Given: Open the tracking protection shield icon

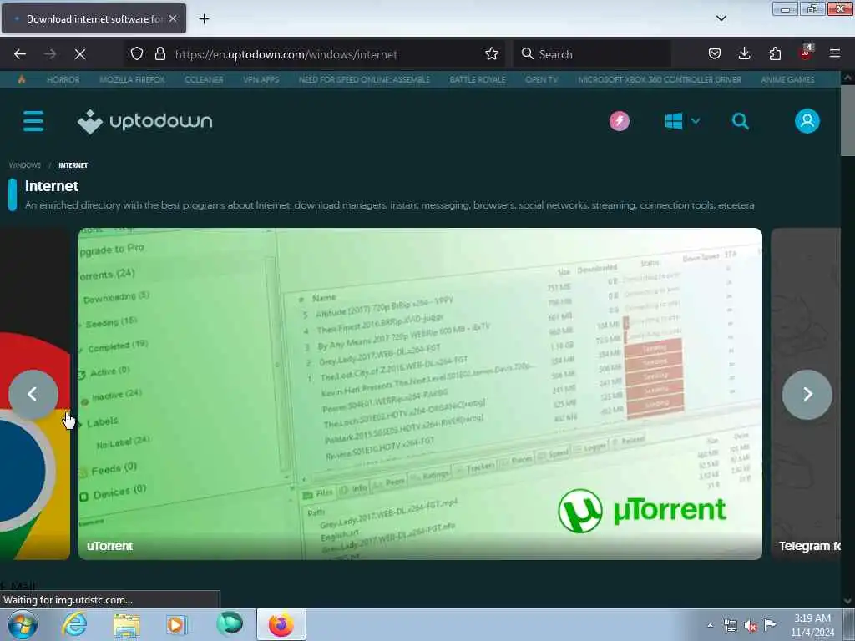Looking at the screenshot, I should click(x=137, y=53).
